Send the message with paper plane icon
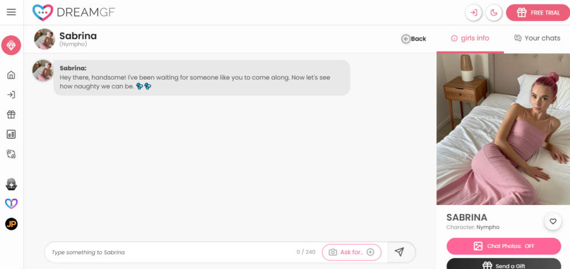This screenshot has width=570, height=269. coord(400,252)
